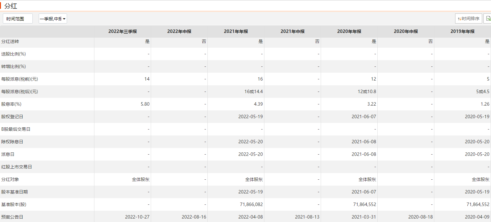Click the 转增比例(%) row label
Image resolution: width=491 pixels, height=222 pixels.
click(14, 66)
